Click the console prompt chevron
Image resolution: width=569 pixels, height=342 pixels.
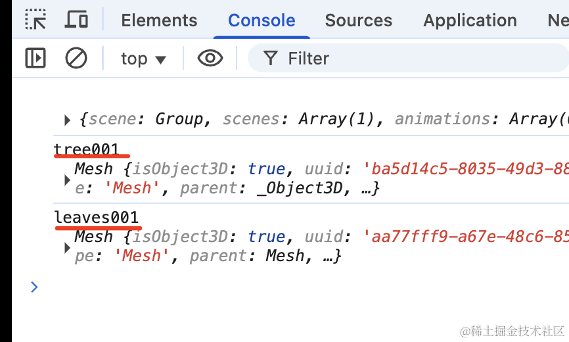34,287
